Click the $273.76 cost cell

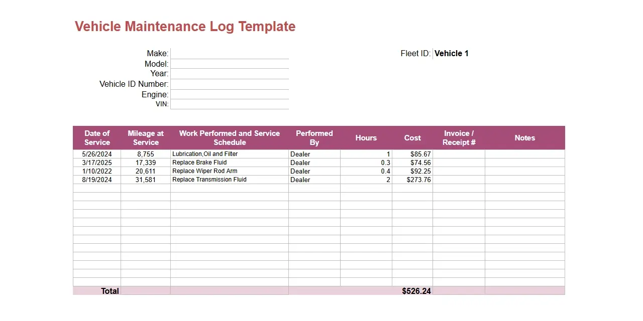click(412, 180)
